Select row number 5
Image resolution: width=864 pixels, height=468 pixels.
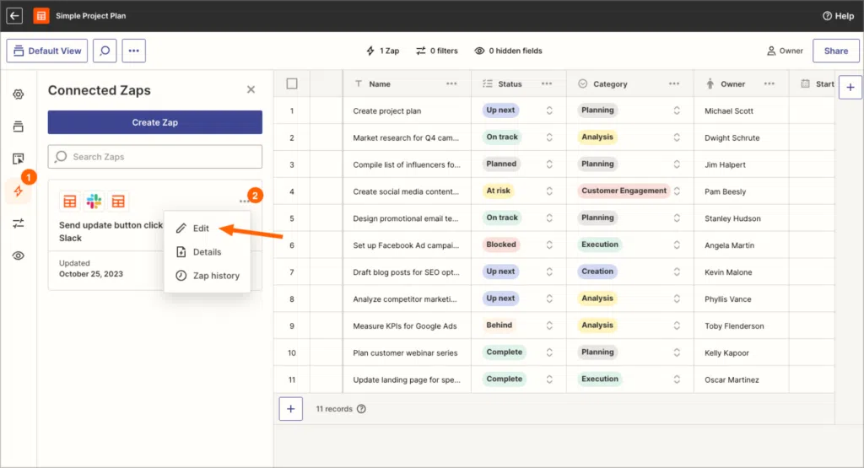coord(292,218)
